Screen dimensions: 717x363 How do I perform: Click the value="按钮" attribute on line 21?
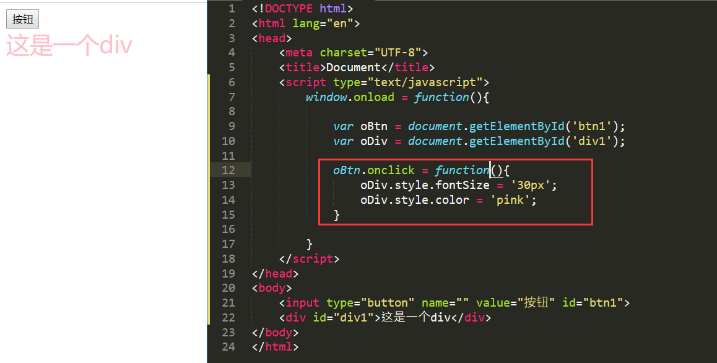[516, 303]
